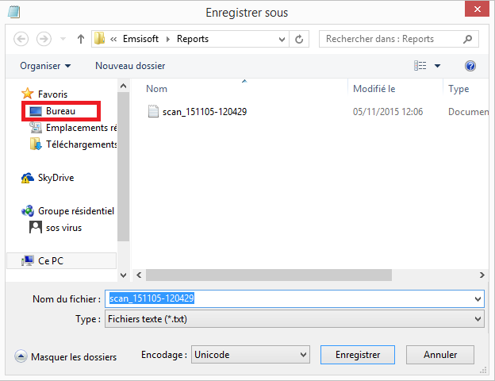Screen dimensions: 495x381
Task: Click the Enregistrer button
Action: pyautogui.click(x=358, y=355)
